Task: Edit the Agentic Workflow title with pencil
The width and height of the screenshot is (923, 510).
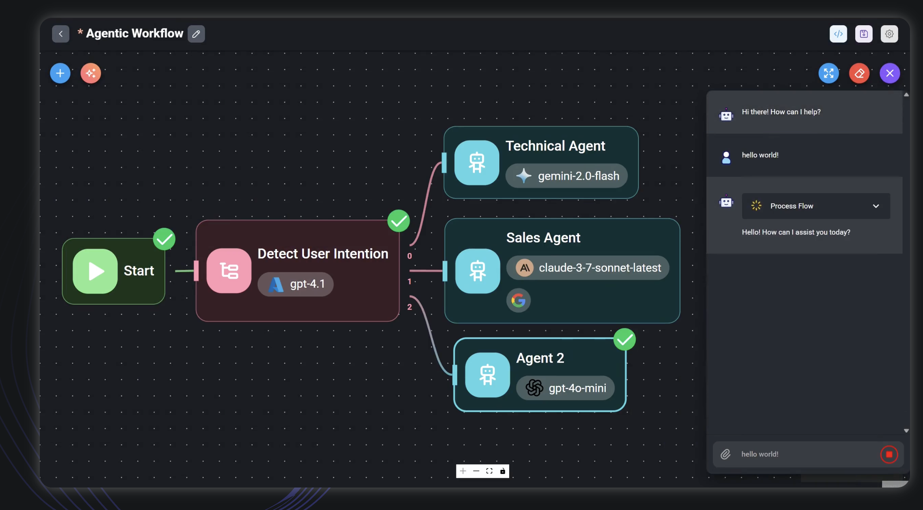Action: (x=196, y=34)
